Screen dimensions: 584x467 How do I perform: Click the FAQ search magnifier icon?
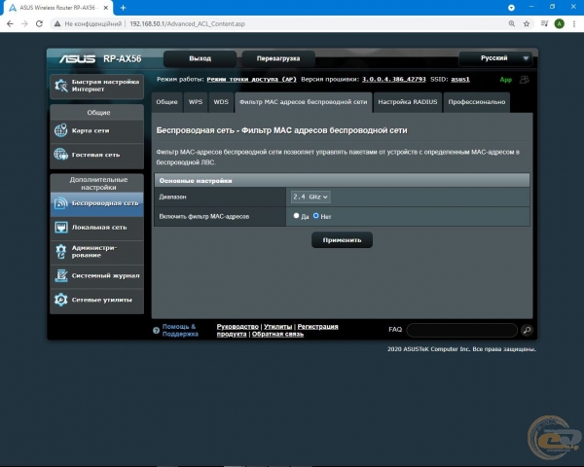[527, 330]
